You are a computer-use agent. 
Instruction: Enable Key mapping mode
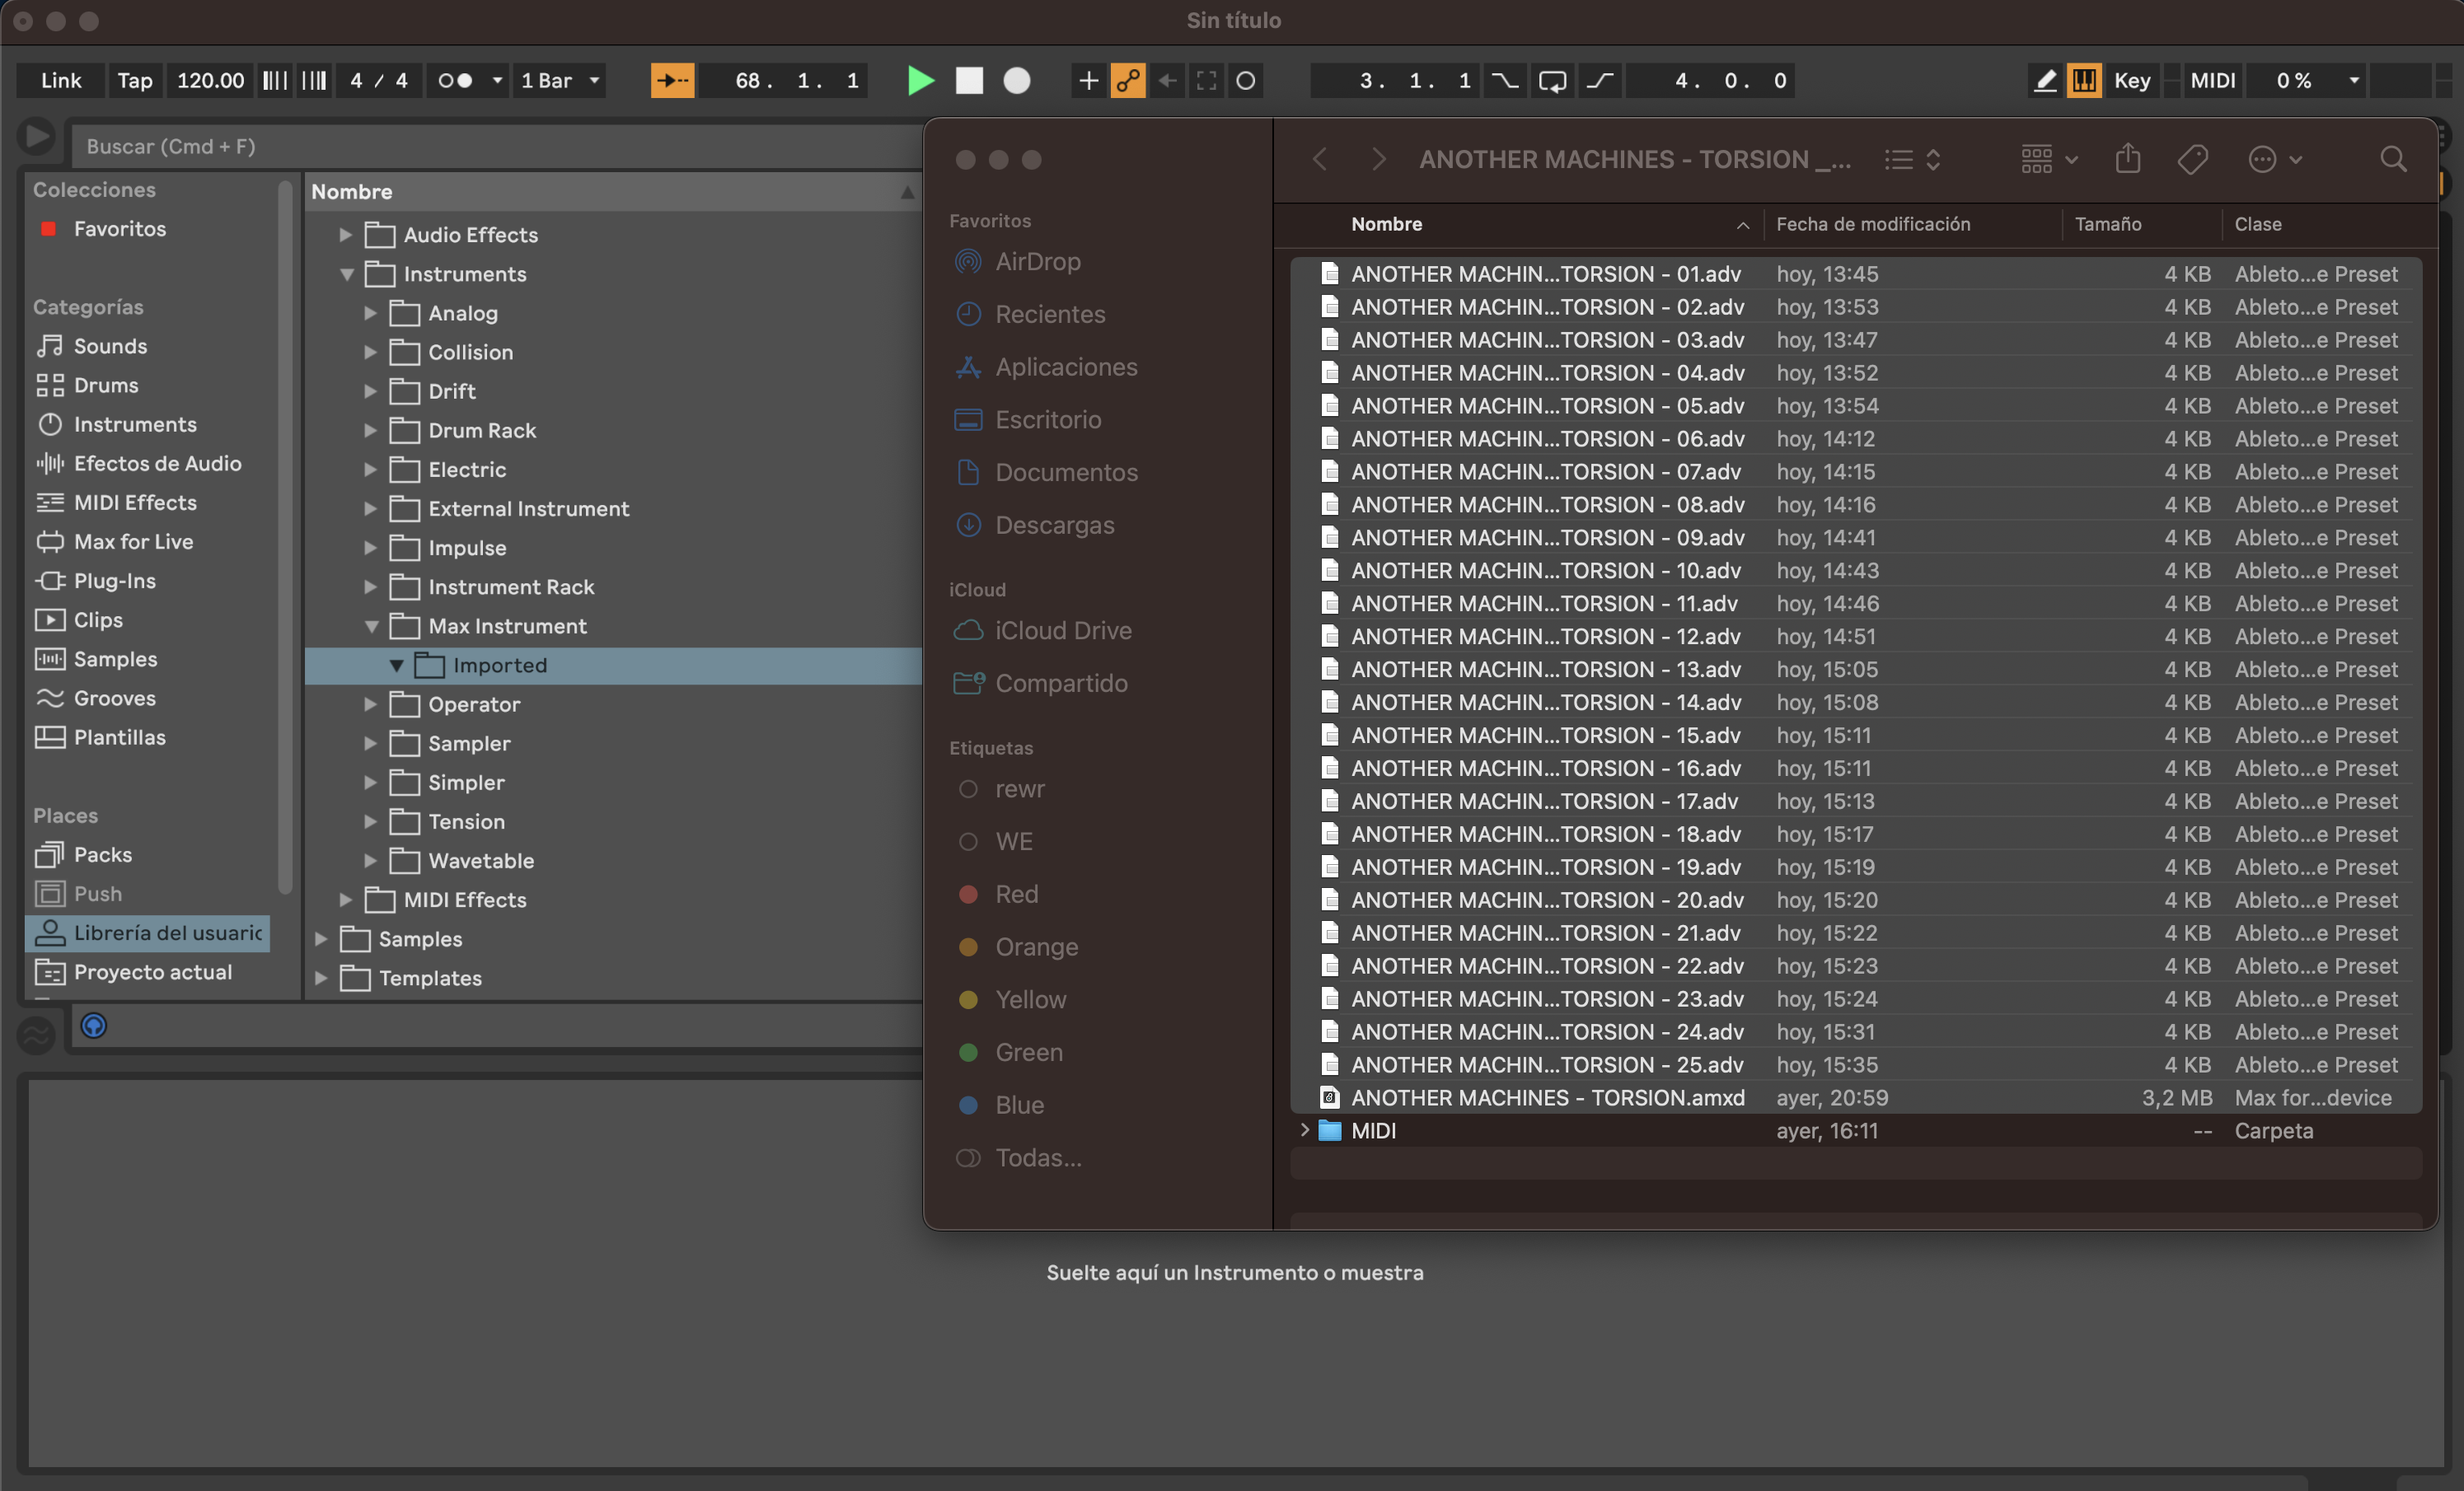(2132, 81)
